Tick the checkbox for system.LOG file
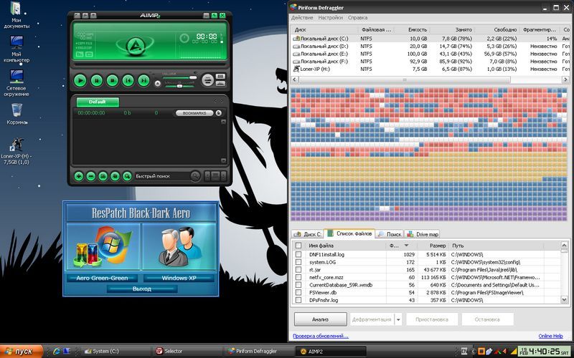Viewport: 574px width, 358px height. click(x=298, y=263)
